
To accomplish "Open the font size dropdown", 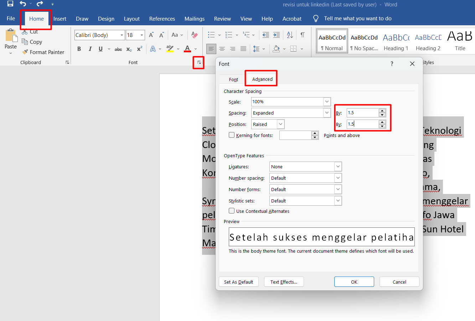I will 142,35.
